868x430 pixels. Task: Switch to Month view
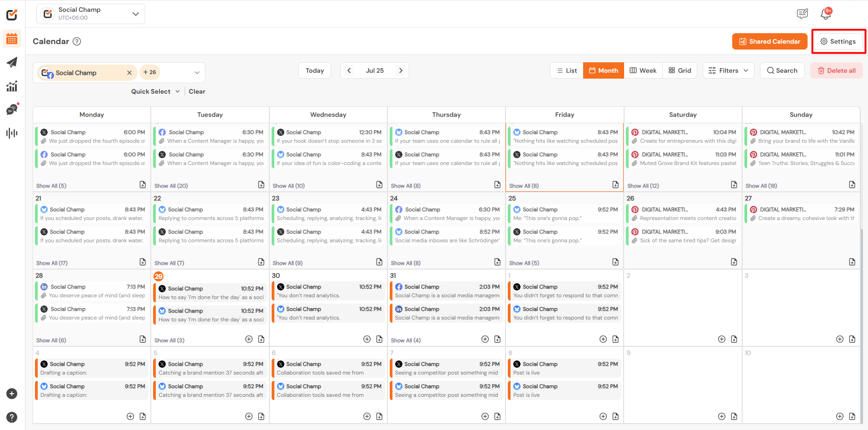(604, 70)
